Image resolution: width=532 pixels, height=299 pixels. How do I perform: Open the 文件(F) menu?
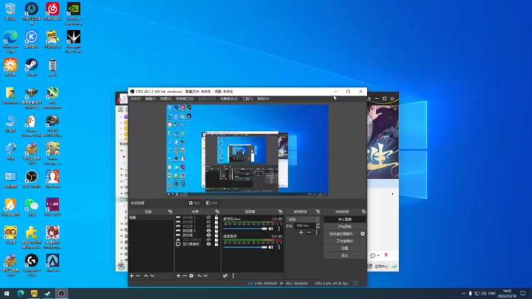pos(135,98)
